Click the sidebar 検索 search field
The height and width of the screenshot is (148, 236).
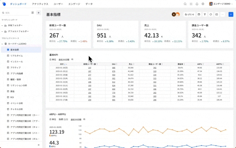point(16,13)
